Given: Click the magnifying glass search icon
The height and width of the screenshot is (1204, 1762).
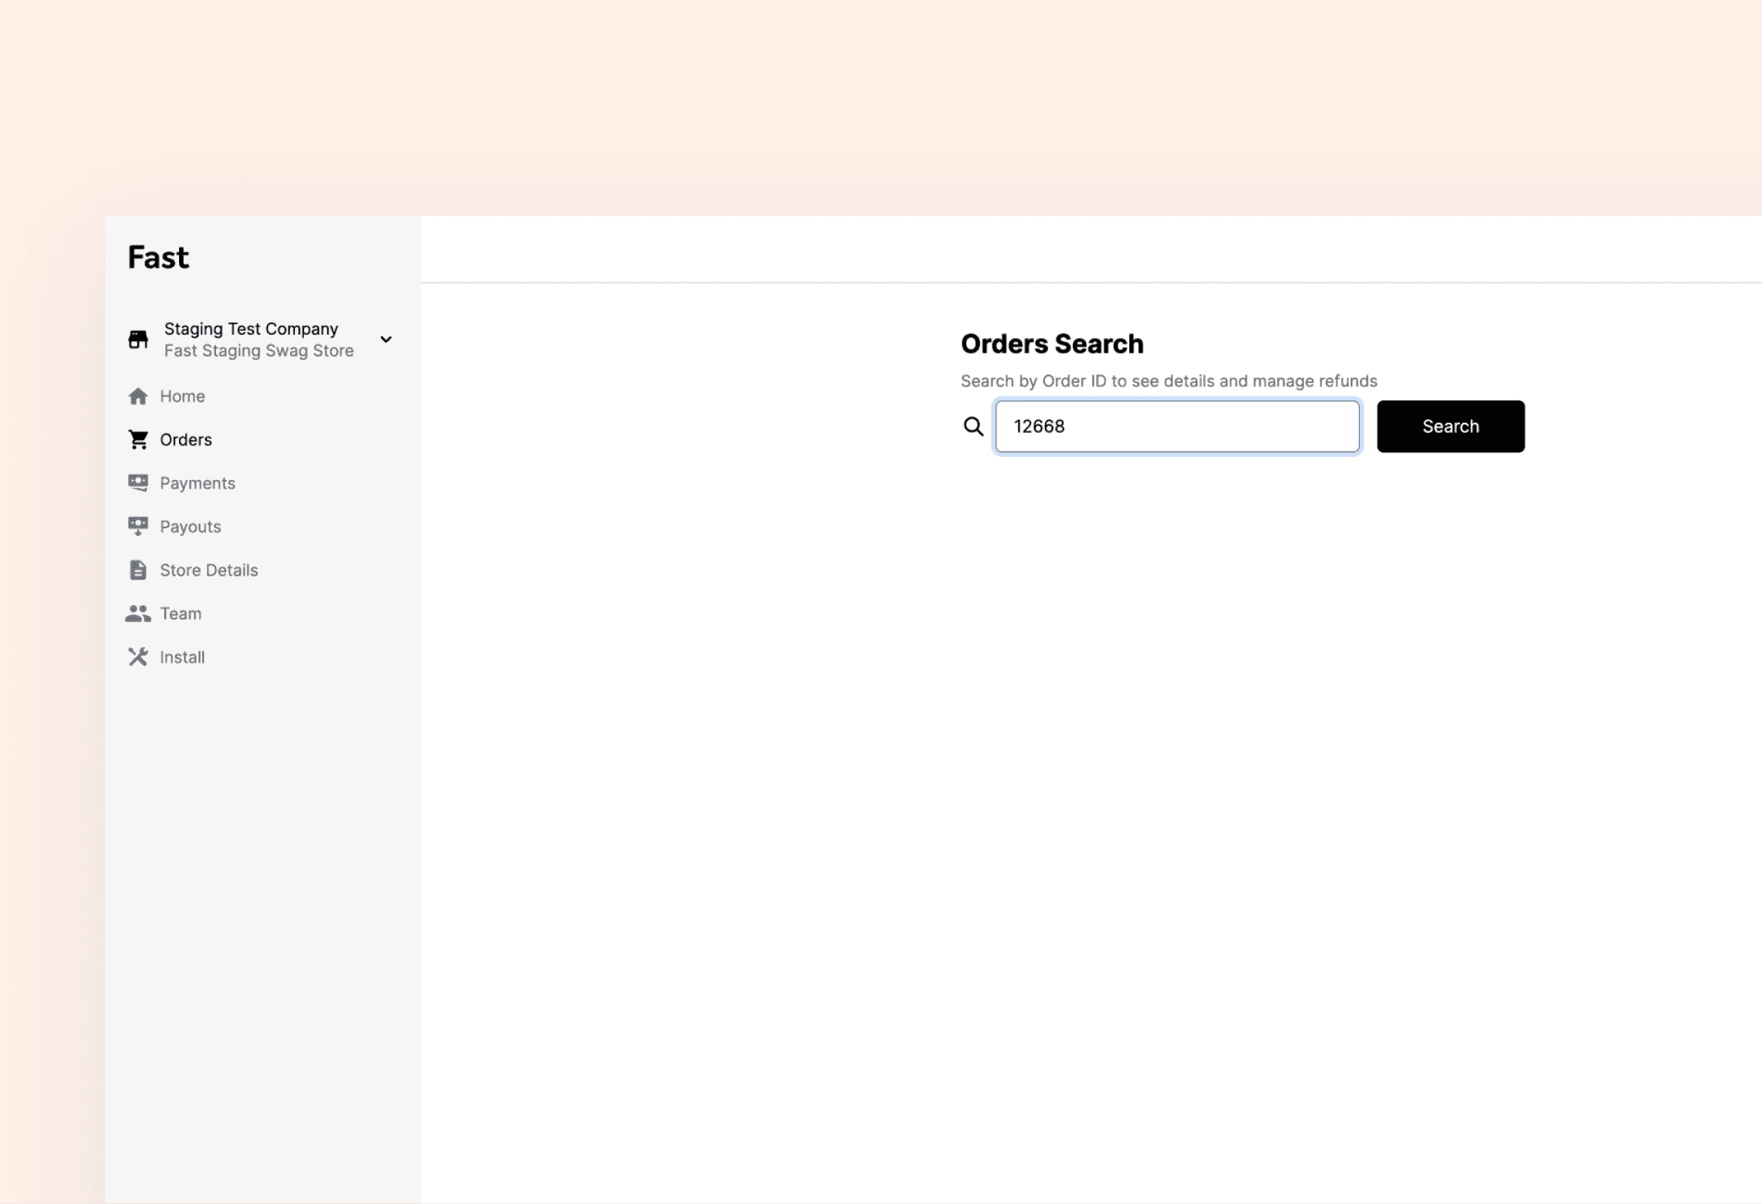Looking at the screenshot, I should (x=973, y=426).
